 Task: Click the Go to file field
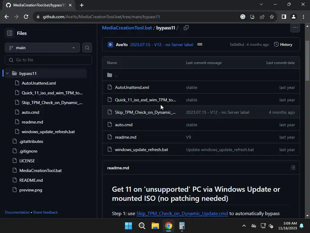pos(48,60)
